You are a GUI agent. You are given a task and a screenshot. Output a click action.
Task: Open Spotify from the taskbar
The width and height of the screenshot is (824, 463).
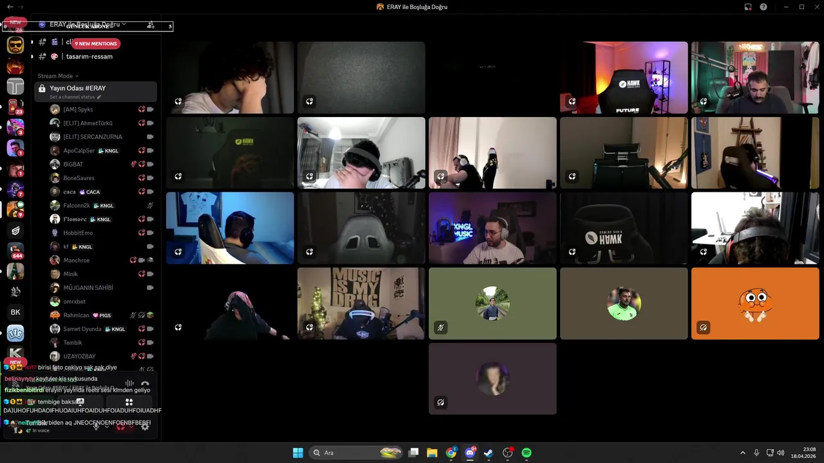[x=526, y=453]
